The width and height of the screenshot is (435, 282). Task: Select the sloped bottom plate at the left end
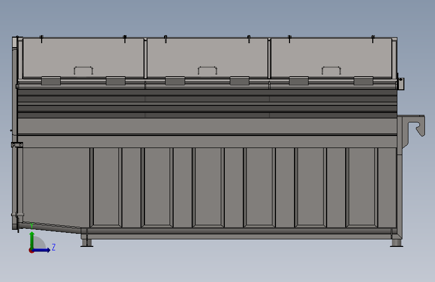click(50, 227)
